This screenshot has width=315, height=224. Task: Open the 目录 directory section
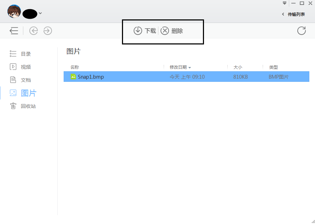click(x=20, y=54)
